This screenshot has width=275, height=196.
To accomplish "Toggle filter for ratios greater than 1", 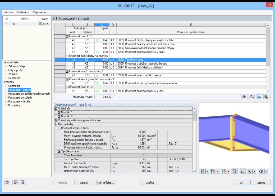I will pyautogui.click(x=252, y=97).
